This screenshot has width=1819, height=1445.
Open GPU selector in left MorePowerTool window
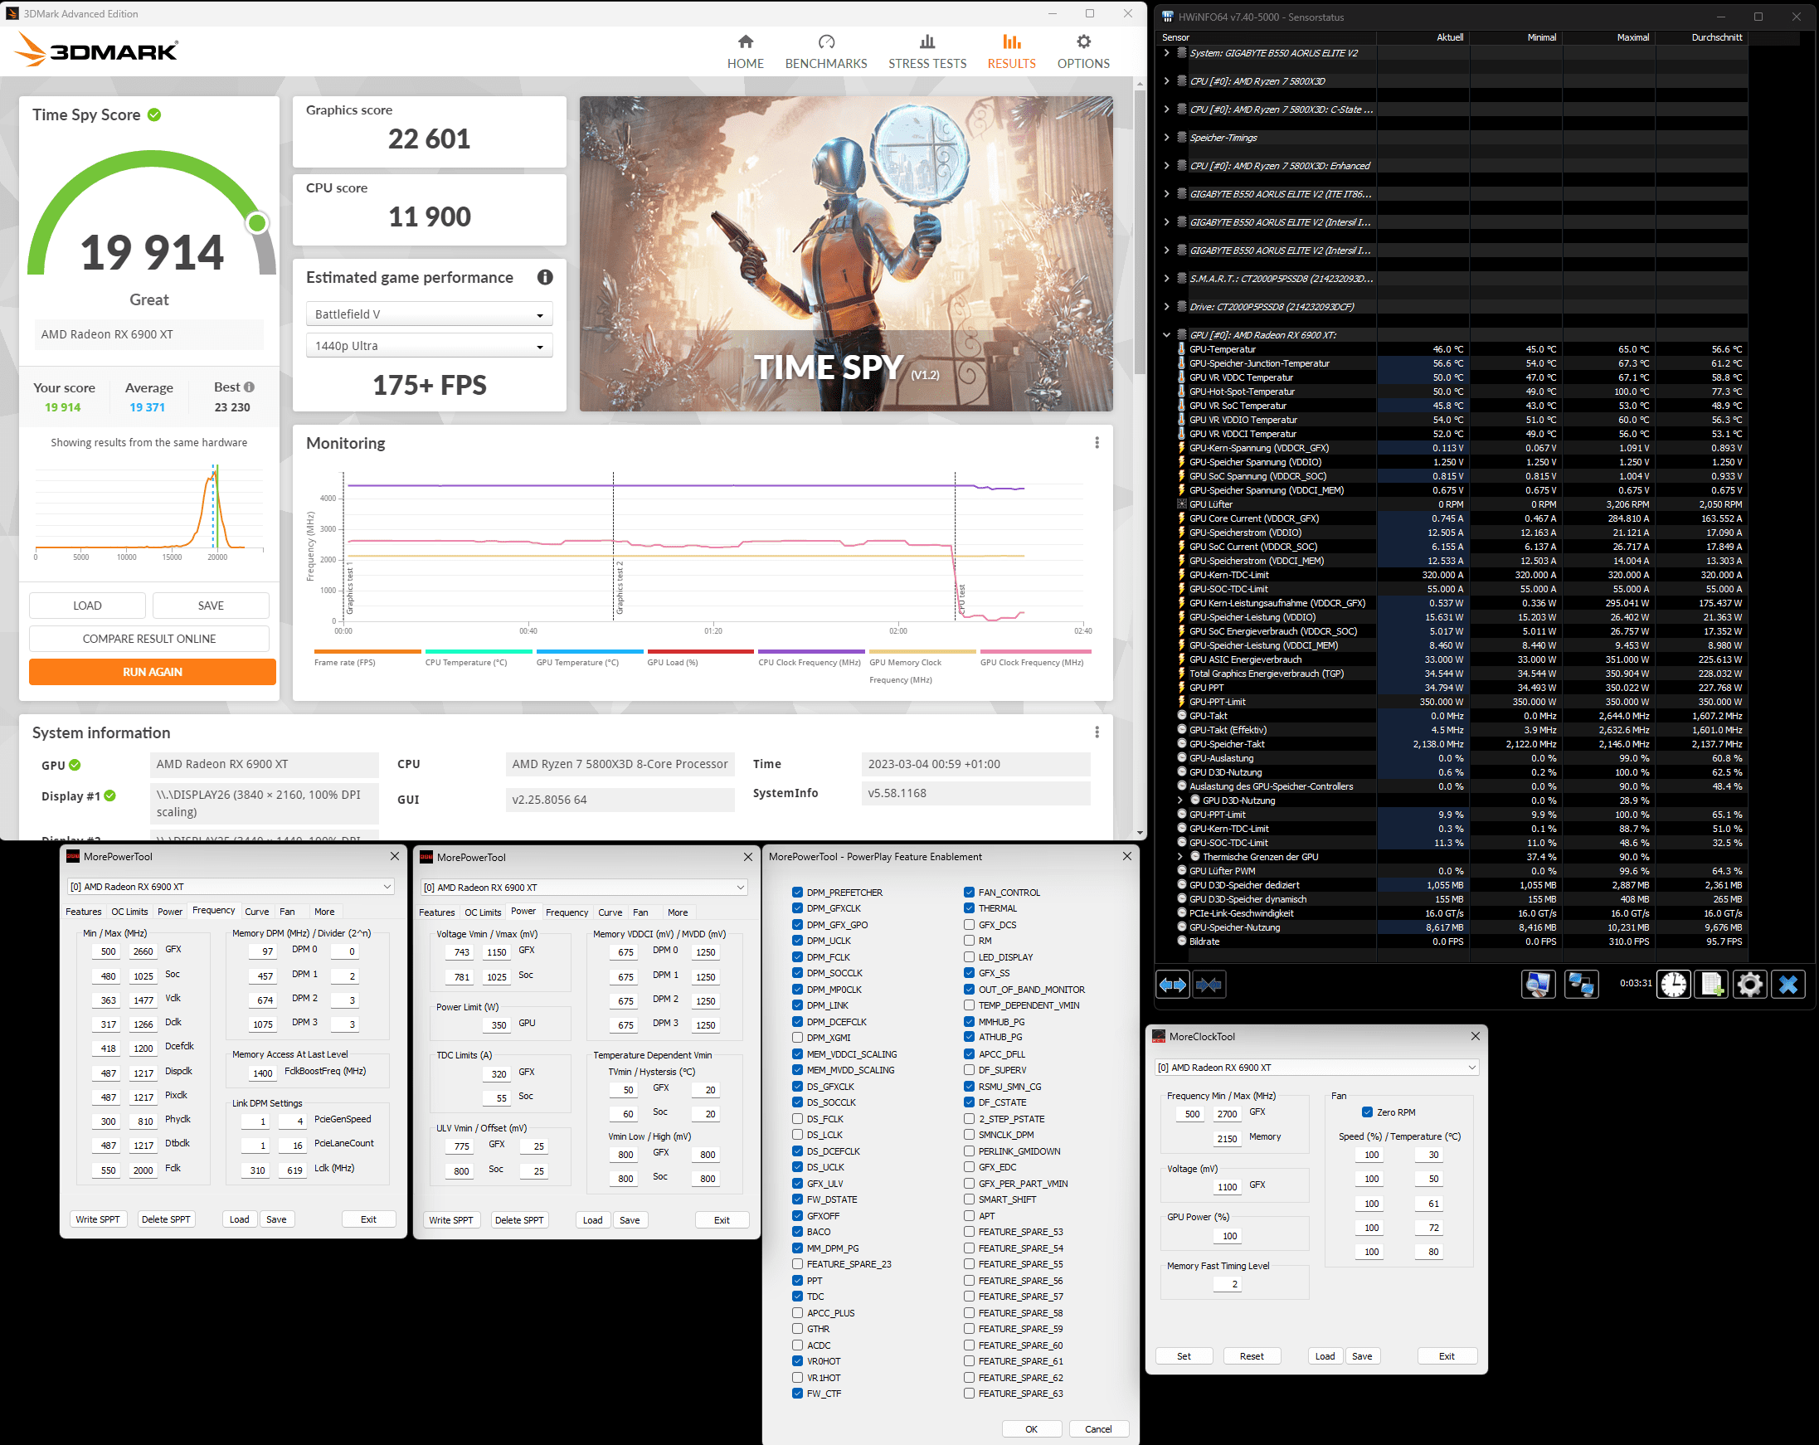[231, 887]
